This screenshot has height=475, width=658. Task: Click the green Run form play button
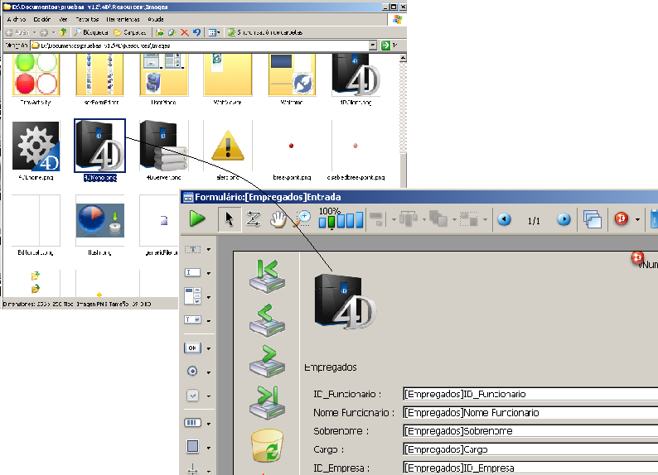[197, 219]
